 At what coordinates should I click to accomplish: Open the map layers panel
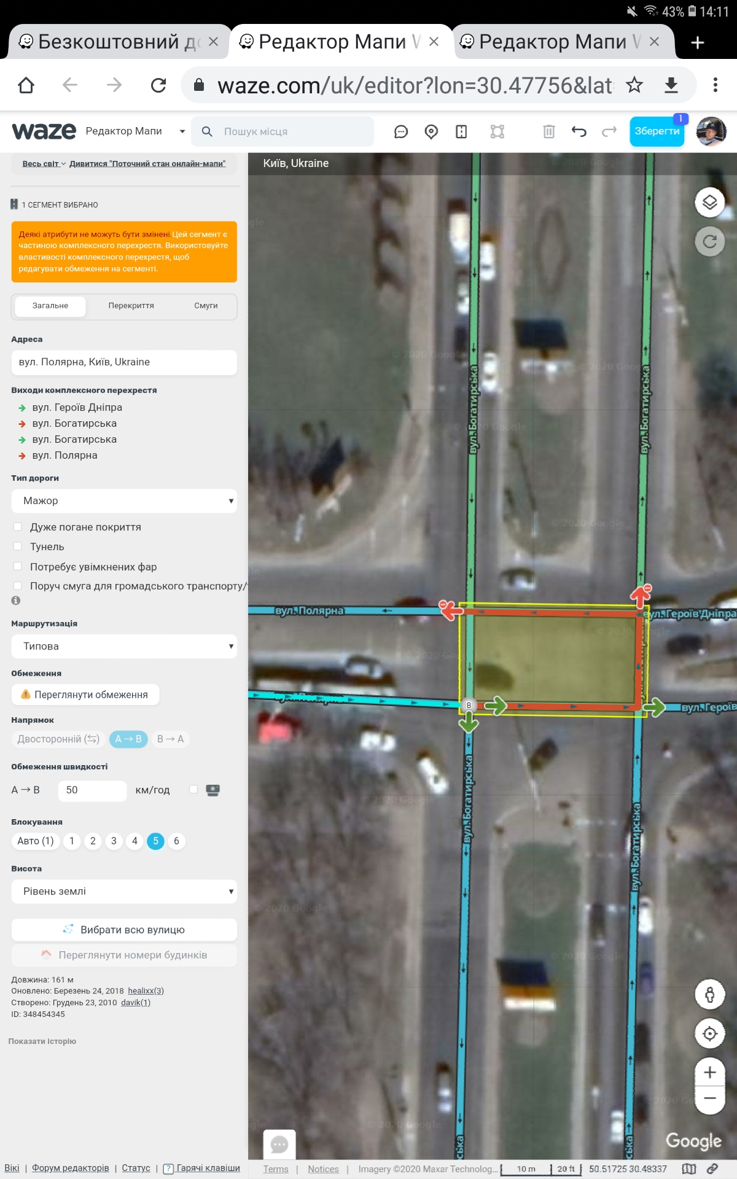coord(709,202)
